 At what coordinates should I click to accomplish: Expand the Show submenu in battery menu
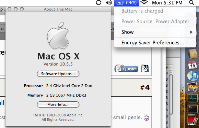(155, 32)
